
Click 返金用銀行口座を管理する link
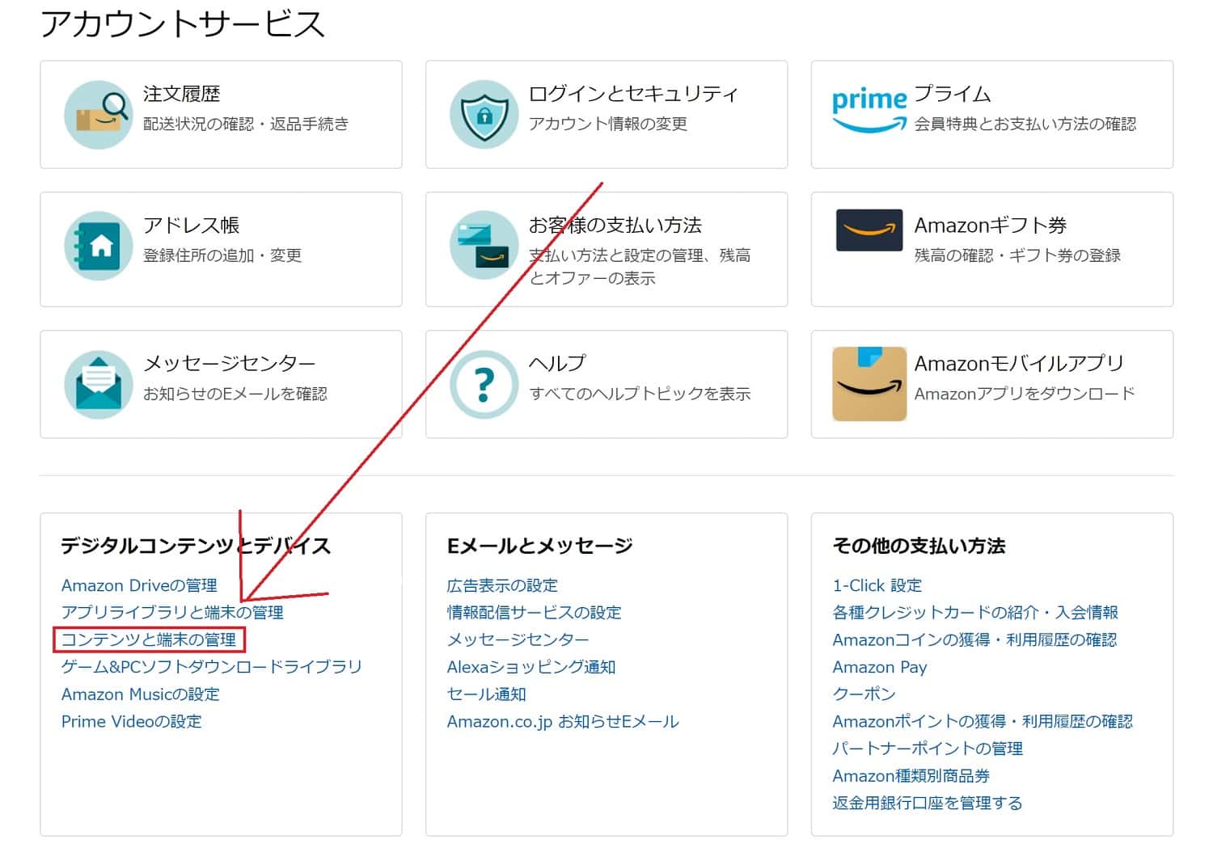pyautogui.click(x=928, y=803)
